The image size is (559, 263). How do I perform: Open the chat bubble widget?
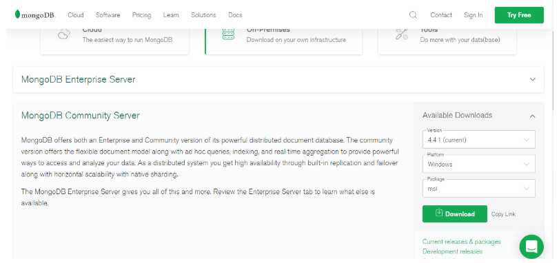coord(531,246)
